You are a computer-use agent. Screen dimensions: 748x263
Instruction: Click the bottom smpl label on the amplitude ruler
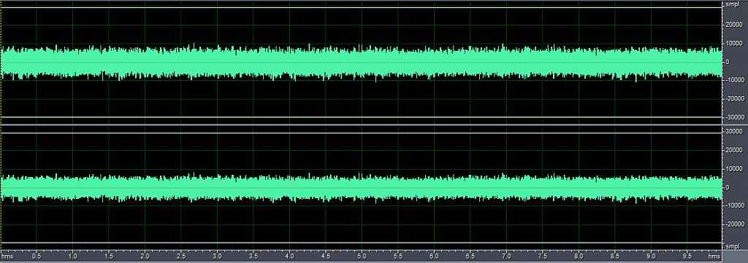tap(732, 247)
